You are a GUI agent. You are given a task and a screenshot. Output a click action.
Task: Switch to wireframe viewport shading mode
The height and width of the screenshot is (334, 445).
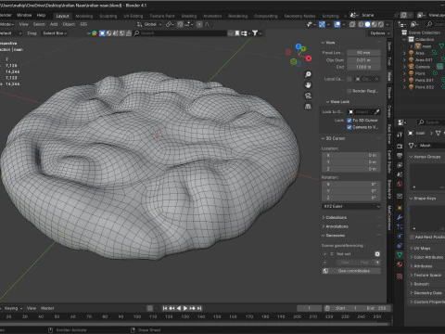click(x=361, y=24)
